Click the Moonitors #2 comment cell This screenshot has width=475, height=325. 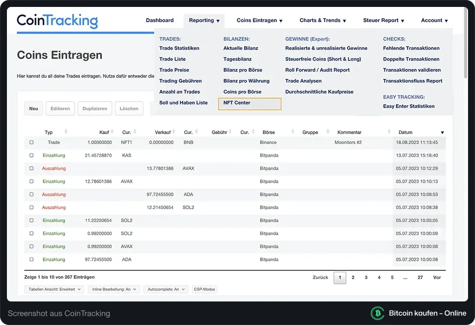(348, 142)
